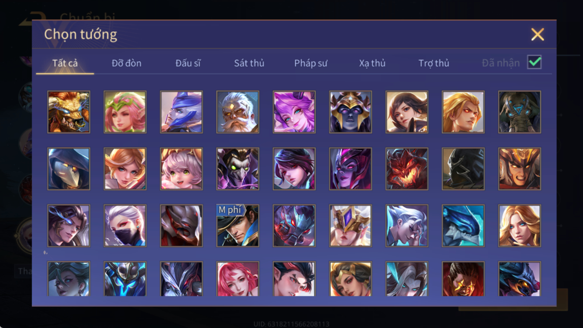Screen dimensions: 583x328
Task: Select the orange bull-horned beast hero
Action: [69, 112]
